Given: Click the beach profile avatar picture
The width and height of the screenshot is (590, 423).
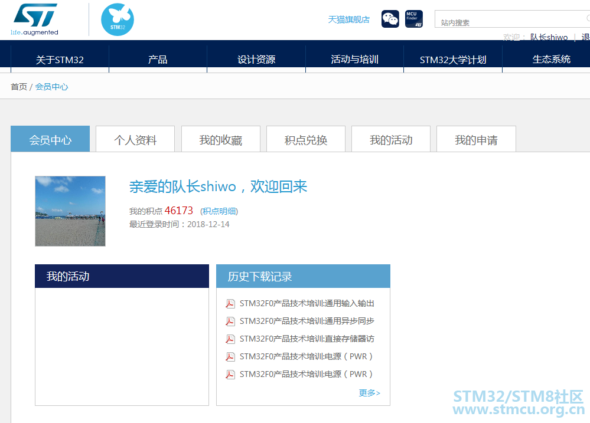Looking at the screenshot, I should (x=70, y=211).
